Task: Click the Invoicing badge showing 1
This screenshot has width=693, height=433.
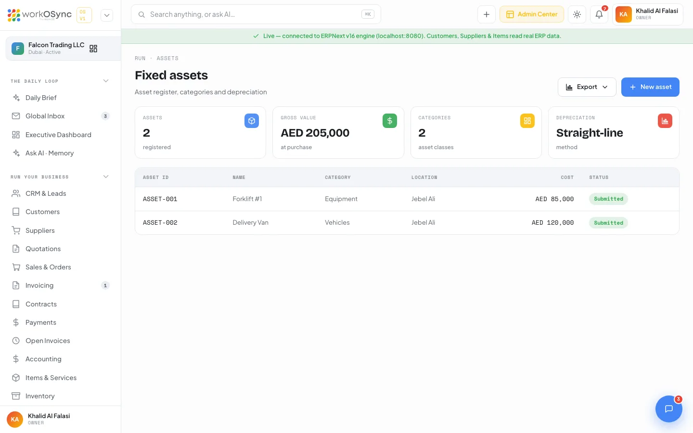Action: pos(105,285)
